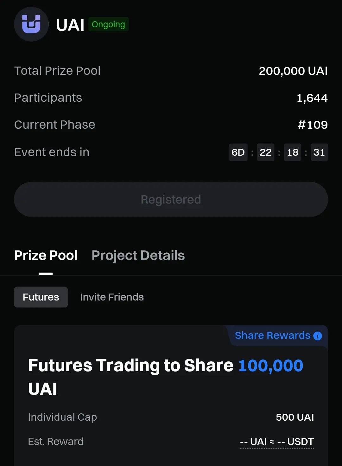This screenshot has width=342, height=466.
Task: Click the 500 UAI individual cap value
Action: pyautogui.click(x=294, y=417)
